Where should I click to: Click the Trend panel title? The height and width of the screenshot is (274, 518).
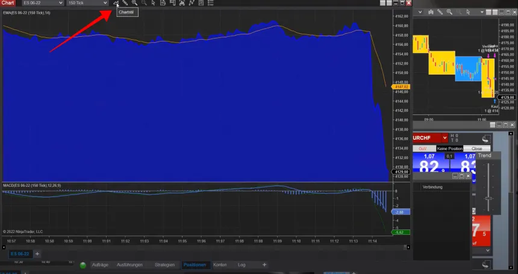tap(485, 155)
